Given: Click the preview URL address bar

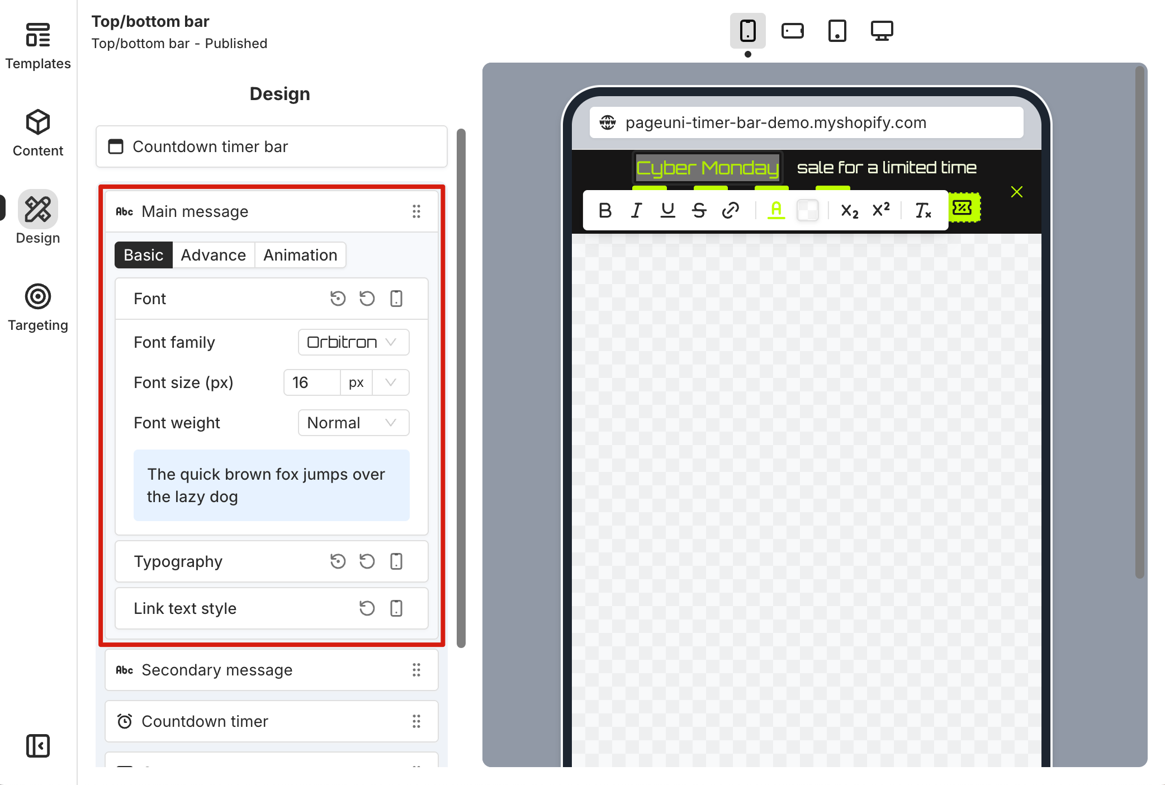Looking at the screenshot, I should coord(807,122).
